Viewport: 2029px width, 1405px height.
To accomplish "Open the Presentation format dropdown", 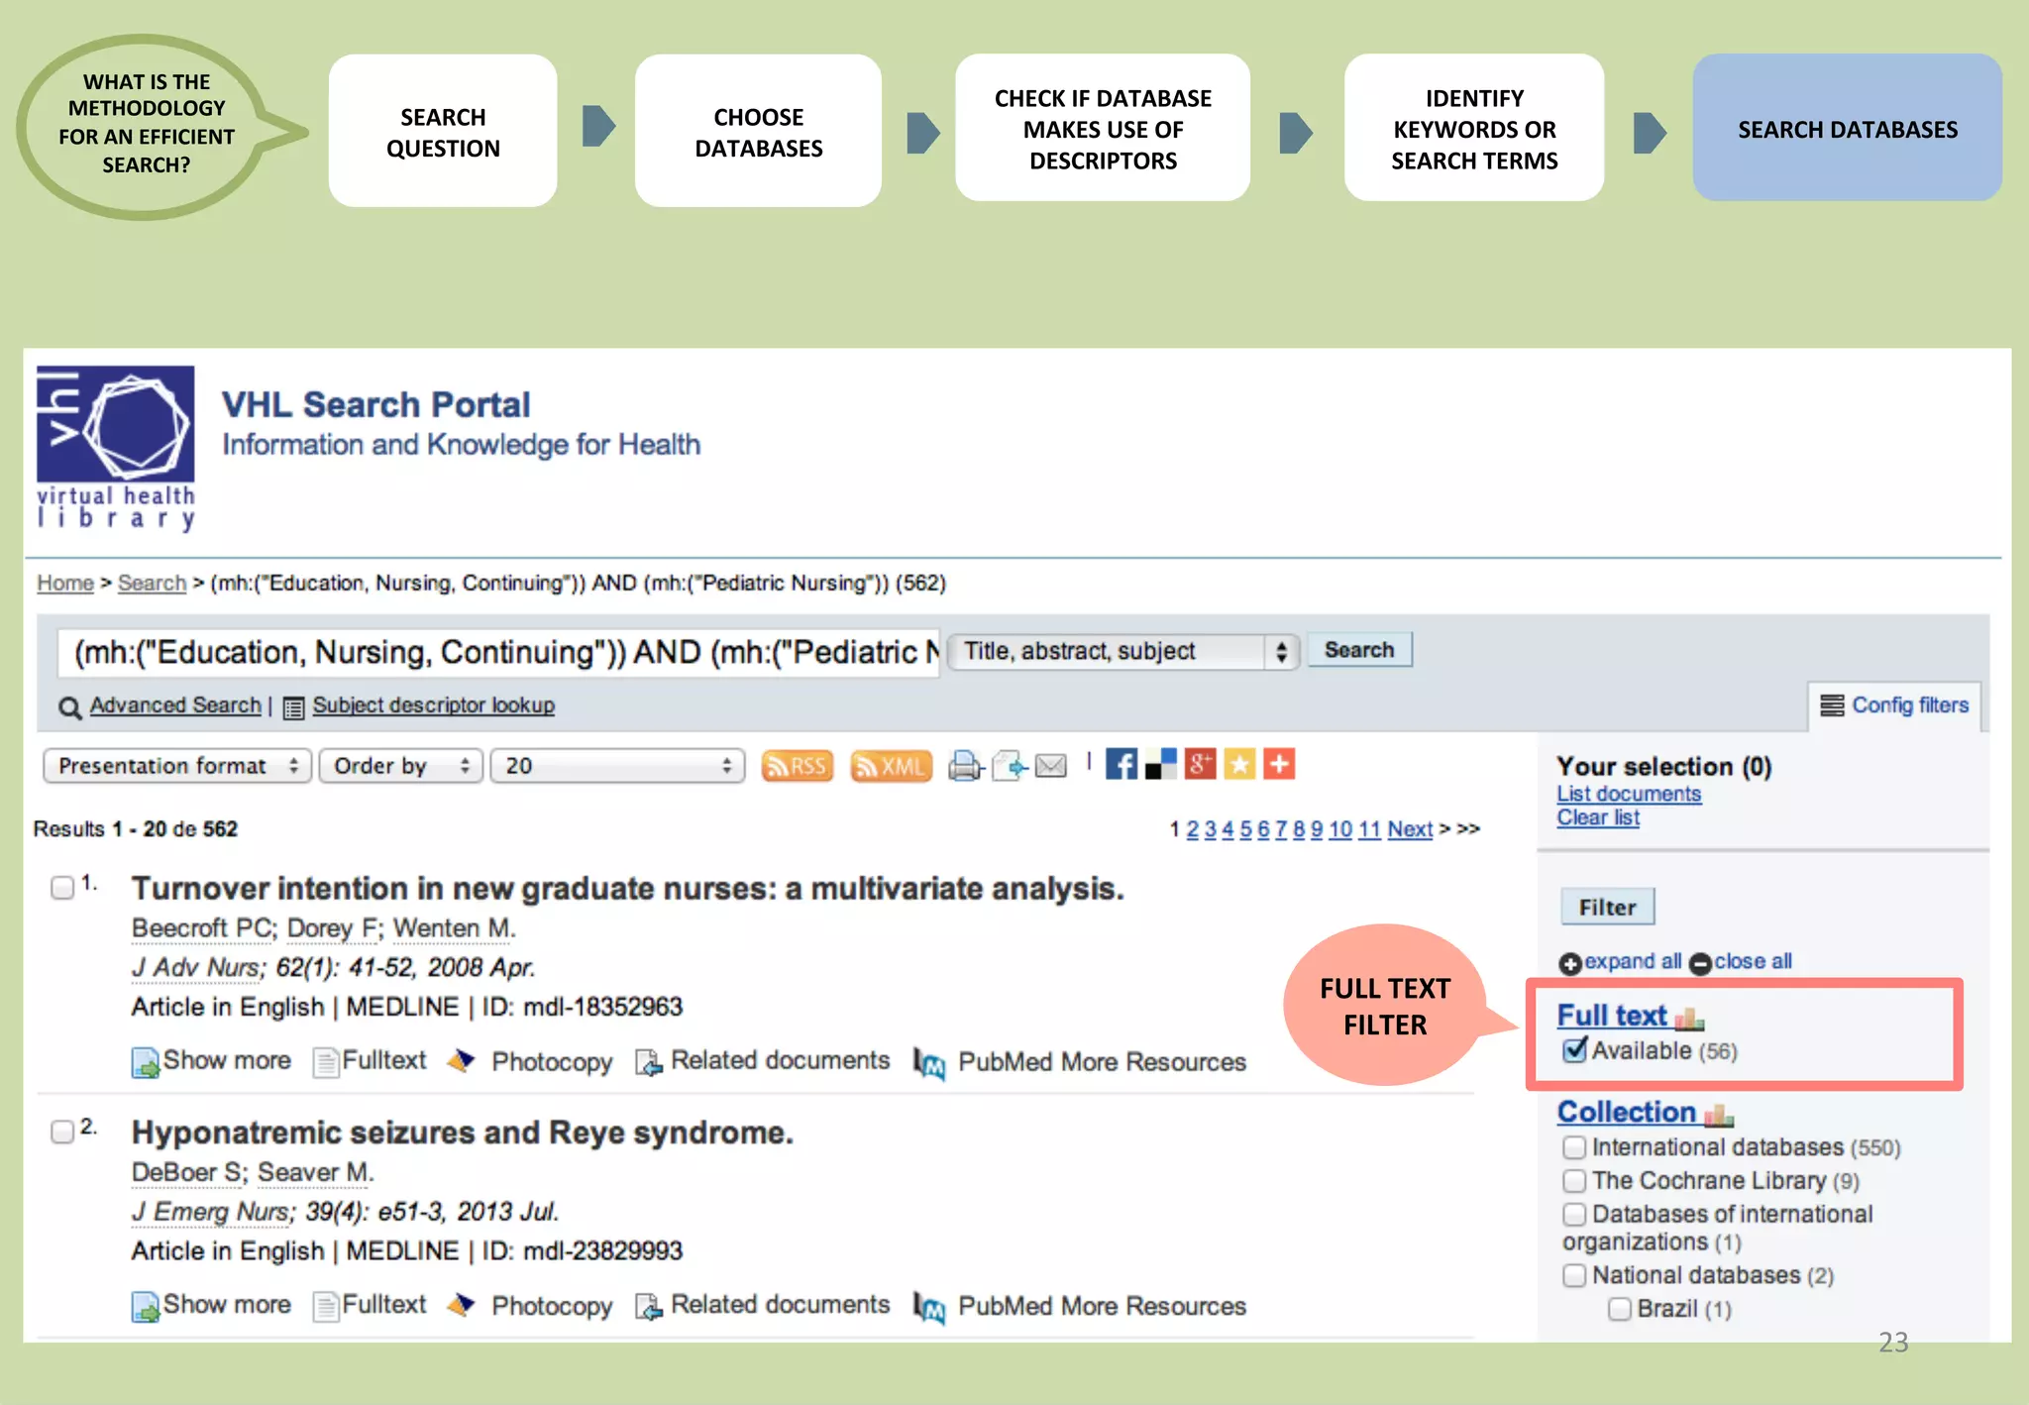I will [177, 766].
